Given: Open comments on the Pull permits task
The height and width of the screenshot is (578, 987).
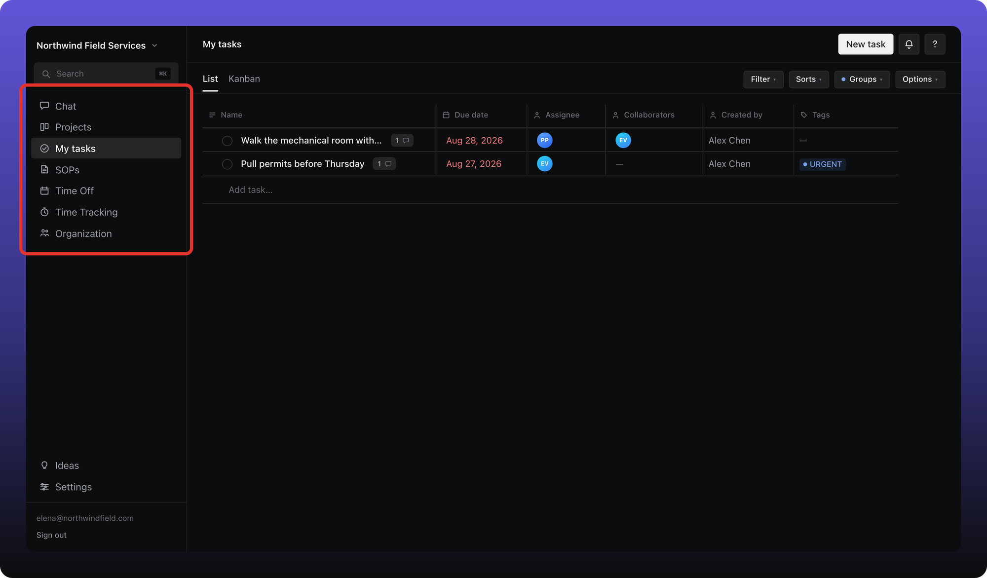Looking at the screenshot, I should click(x=384, y=164).
